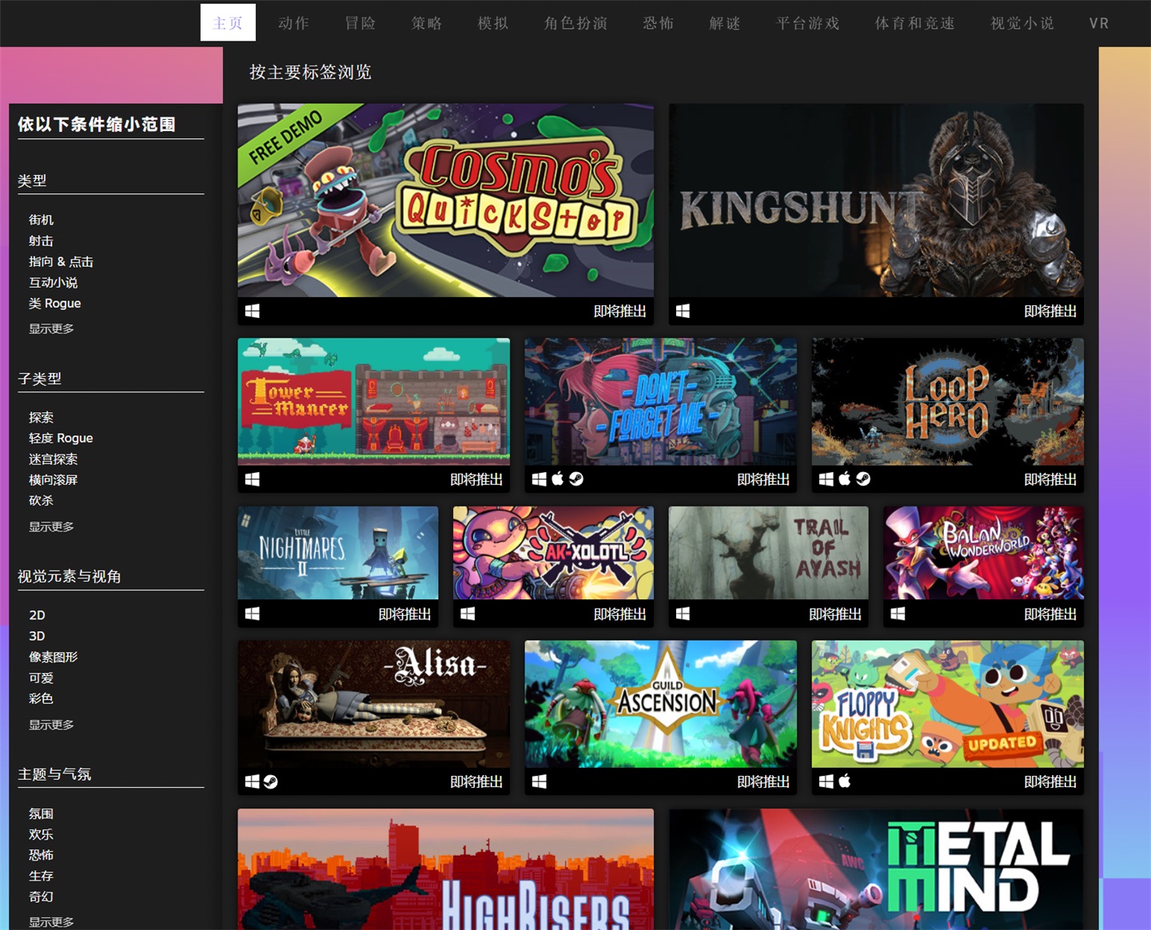Open the 恐怖 tab
Screen dimensions: 1151x930
click(659, 22)
